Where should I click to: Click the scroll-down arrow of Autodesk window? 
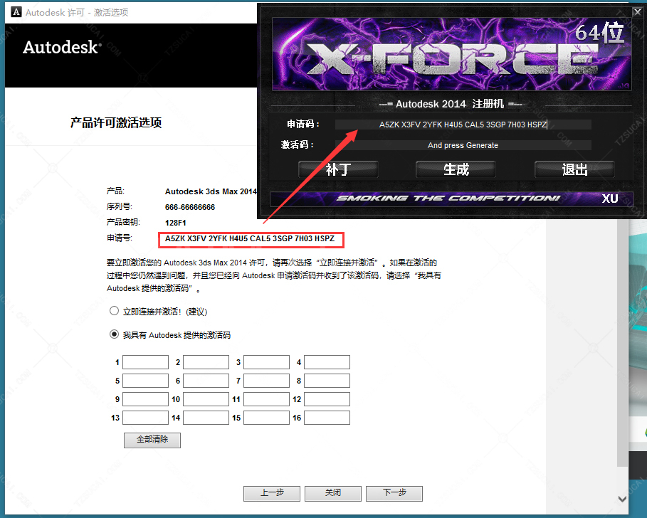622,499
